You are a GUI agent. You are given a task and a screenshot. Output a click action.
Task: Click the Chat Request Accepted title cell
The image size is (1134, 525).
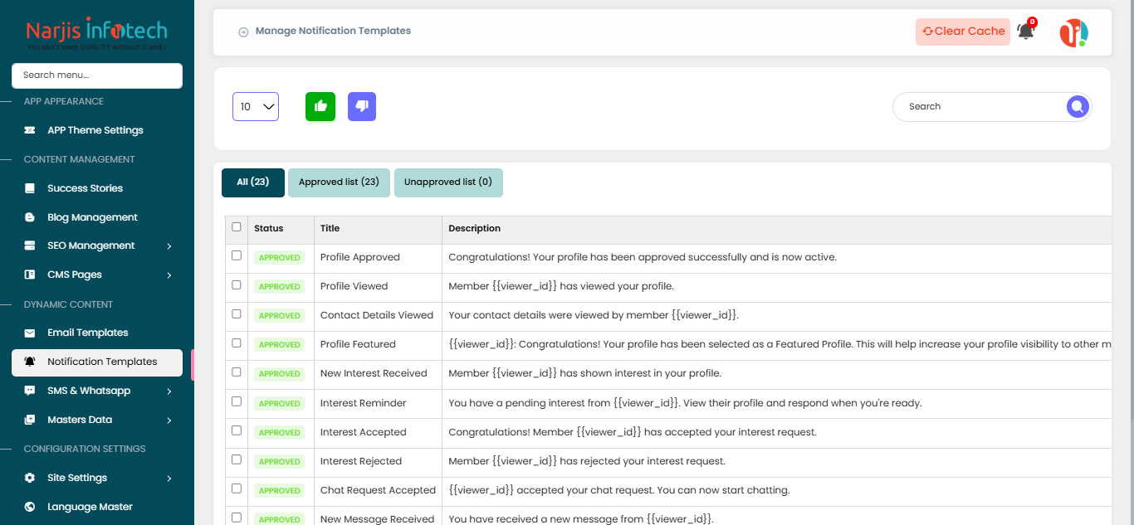[378, 490]
